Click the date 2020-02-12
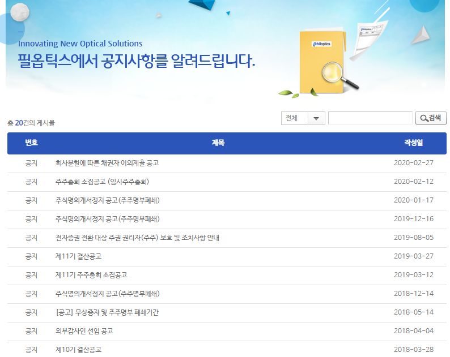Image resolution: width=450 pixels, height=357 pixels. point(414,182)
